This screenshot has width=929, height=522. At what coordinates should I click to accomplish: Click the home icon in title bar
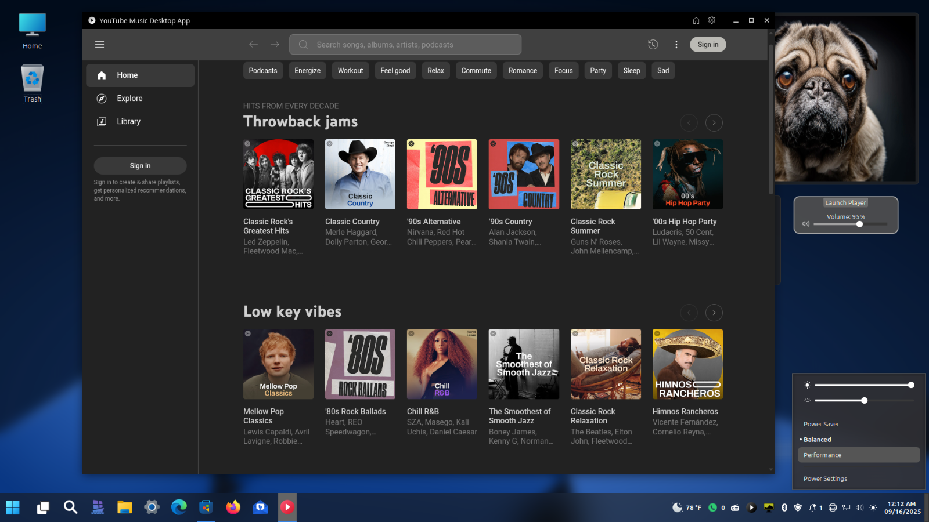(x=696, y=20)
